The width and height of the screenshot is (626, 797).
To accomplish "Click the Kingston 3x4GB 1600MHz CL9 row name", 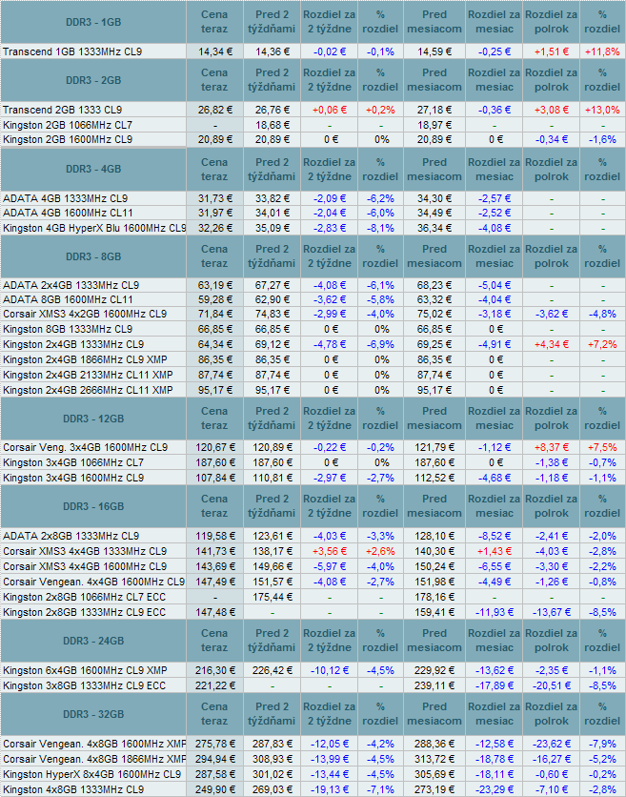I will pyautogui.click(x=73, y=478).
